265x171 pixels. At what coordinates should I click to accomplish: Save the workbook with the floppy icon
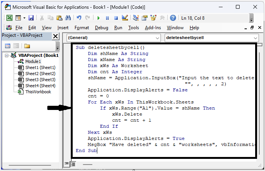click(x=31, y=18)
